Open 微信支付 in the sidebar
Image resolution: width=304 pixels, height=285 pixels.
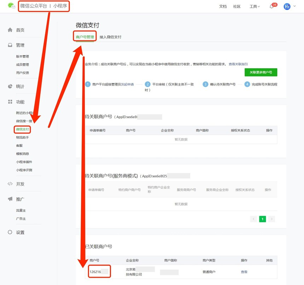[x=22, y=129]
